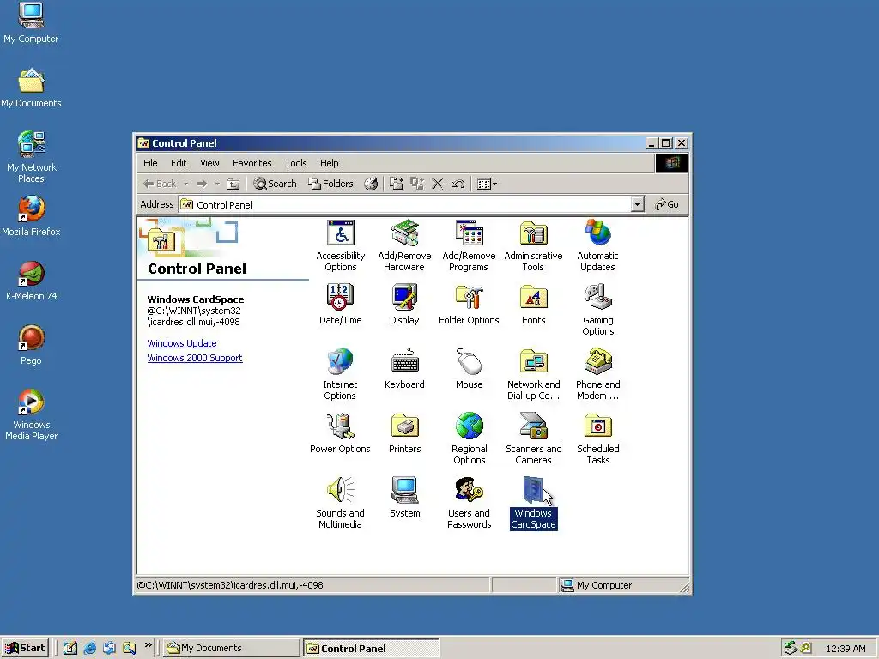The height and width of the screenshot is (659, 879).
Task: Open the Tools menu
Action: pyautogui.click(x=296, y=163)
